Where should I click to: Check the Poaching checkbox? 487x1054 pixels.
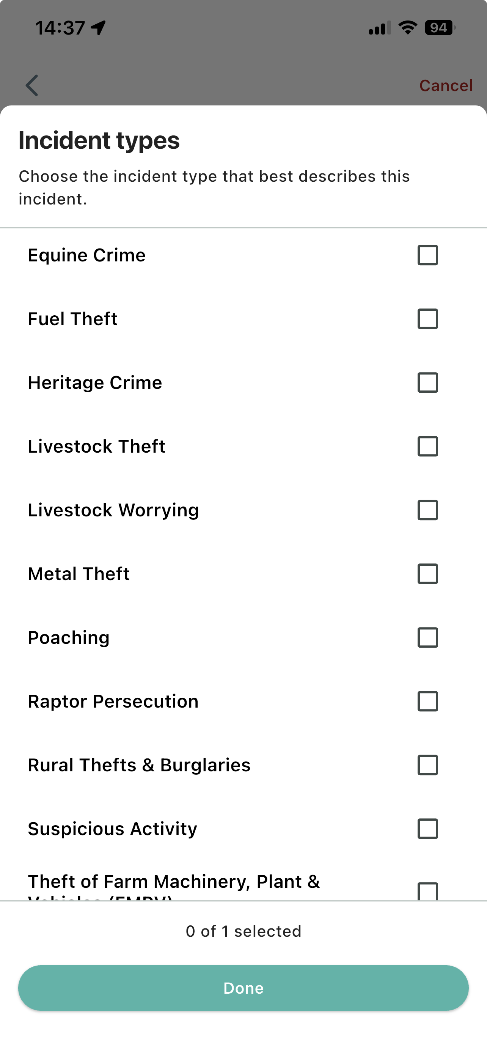click(x=427, y=637)
